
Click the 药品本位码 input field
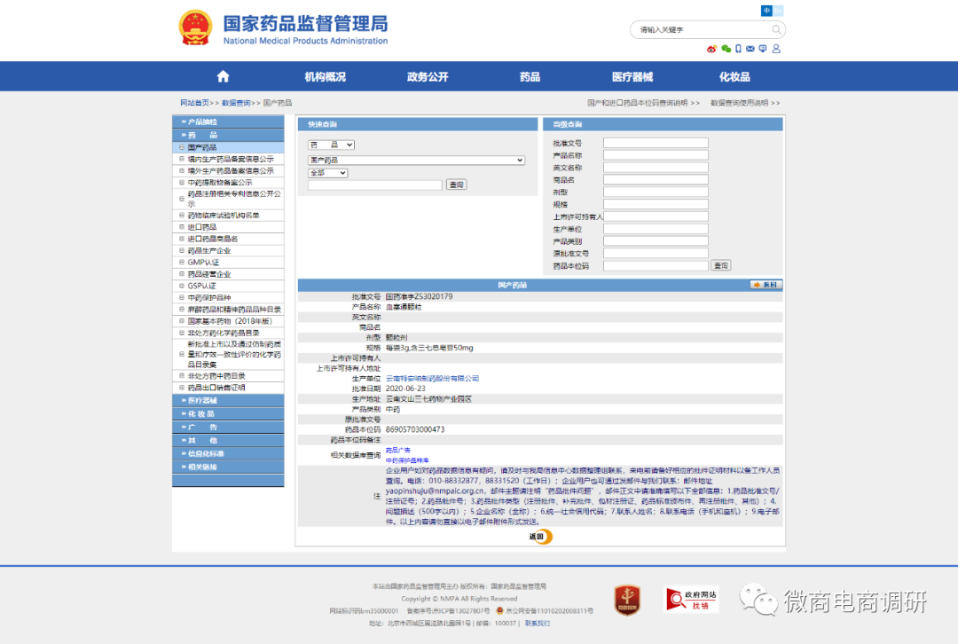click(656, 266)
